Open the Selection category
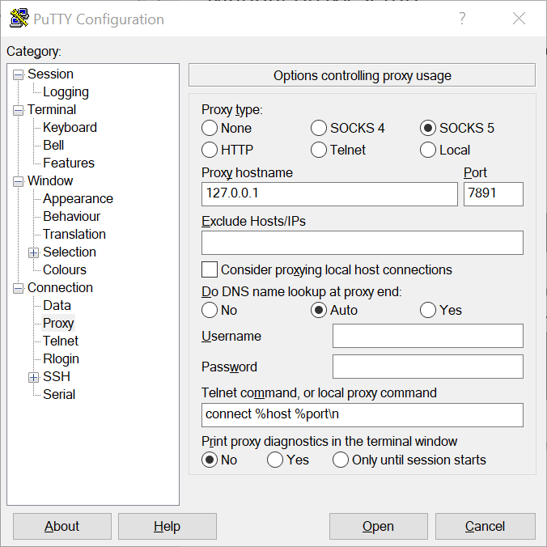This screenshot has height=547, width=547. point(70,252)
